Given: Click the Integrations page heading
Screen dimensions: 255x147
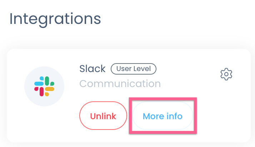Looking at the screenshot, I should pyautogui.click(x=55, y=18).
